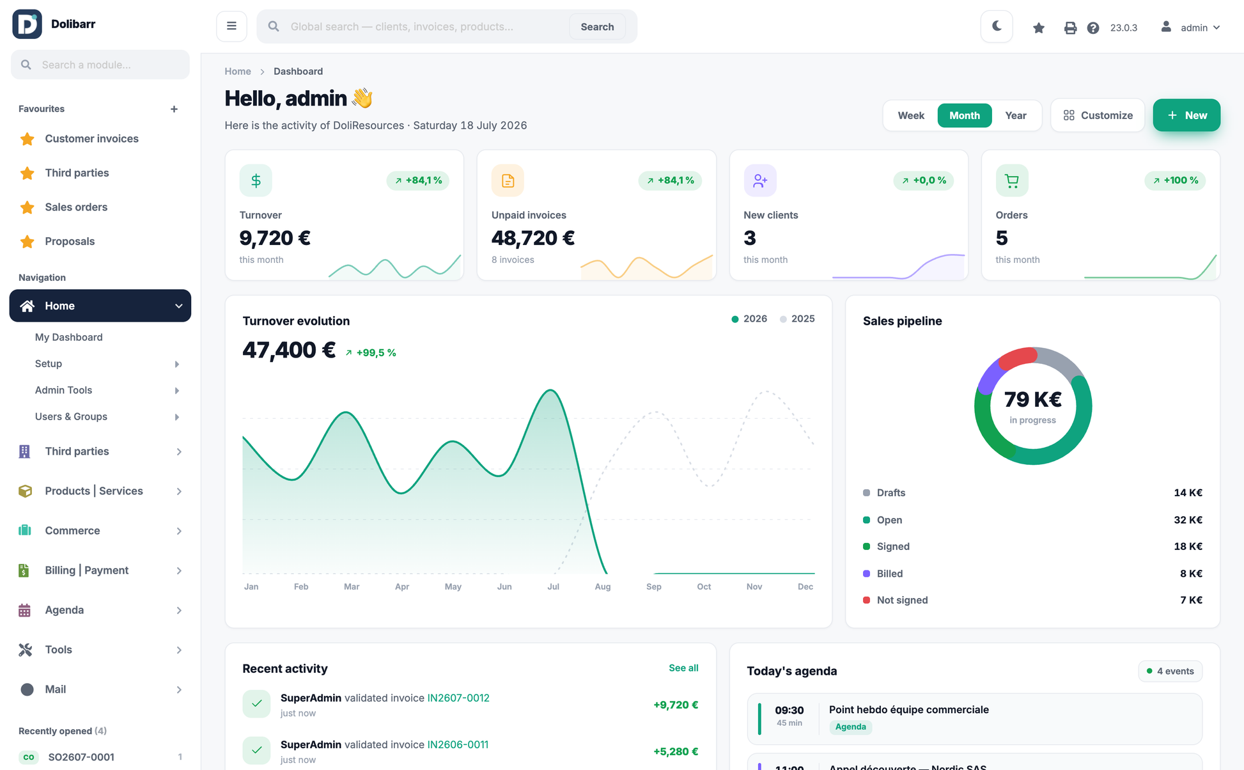The width and height of the screenshot is (1244, 770).
Task: Expand the Setup submenu arrow
Action: (177, 364)
